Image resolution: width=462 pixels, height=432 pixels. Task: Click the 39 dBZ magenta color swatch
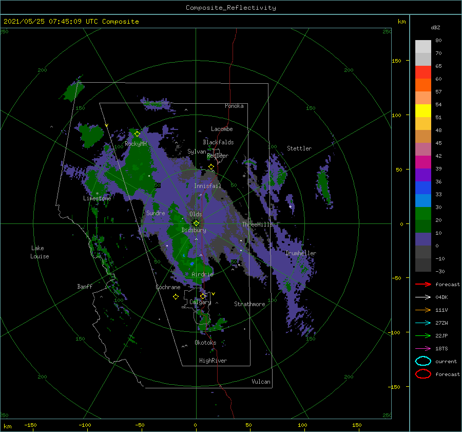(423, 162)
